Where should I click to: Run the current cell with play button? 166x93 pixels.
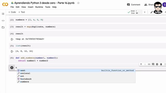click(x=12, y=68)
